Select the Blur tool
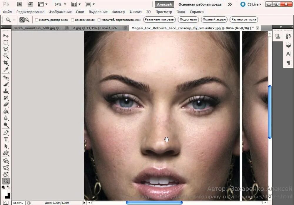This screenshot has height=205, width=294. 6,118
